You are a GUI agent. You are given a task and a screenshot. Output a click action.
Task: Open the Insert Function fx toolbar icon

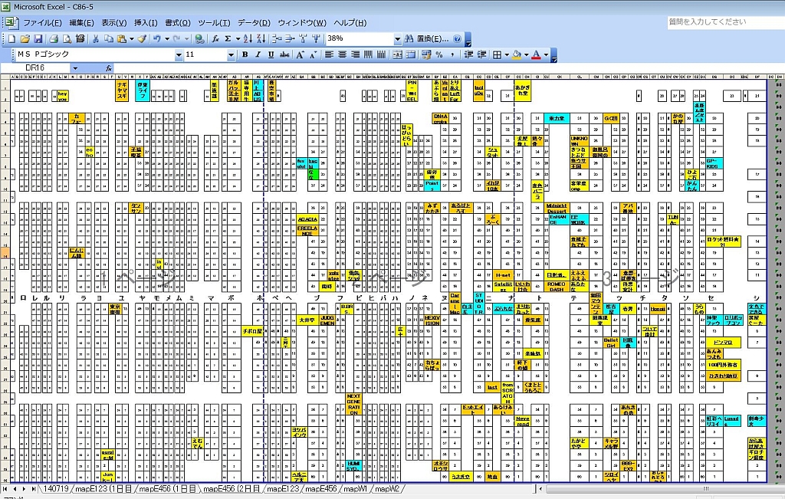pos(215,38)
